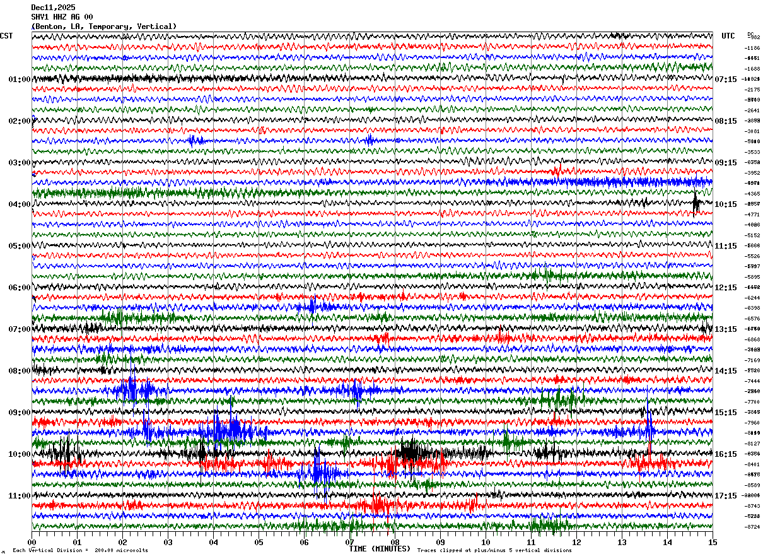
Task: Click minute 08 on the time axis
Action: [395, 542]
